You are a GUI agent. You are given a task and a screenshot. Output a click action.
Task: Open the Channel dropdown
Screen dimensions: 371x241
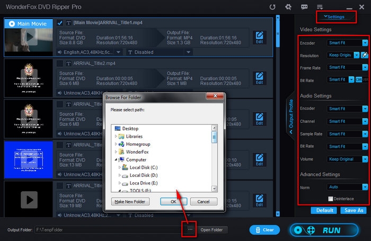(x=365, y=121)
